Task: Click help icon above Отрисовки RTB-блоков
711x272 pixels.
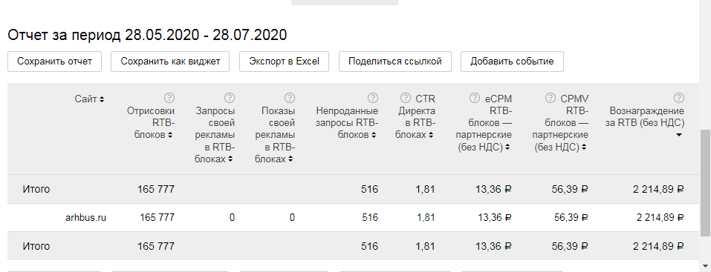Action: [169, 98]
